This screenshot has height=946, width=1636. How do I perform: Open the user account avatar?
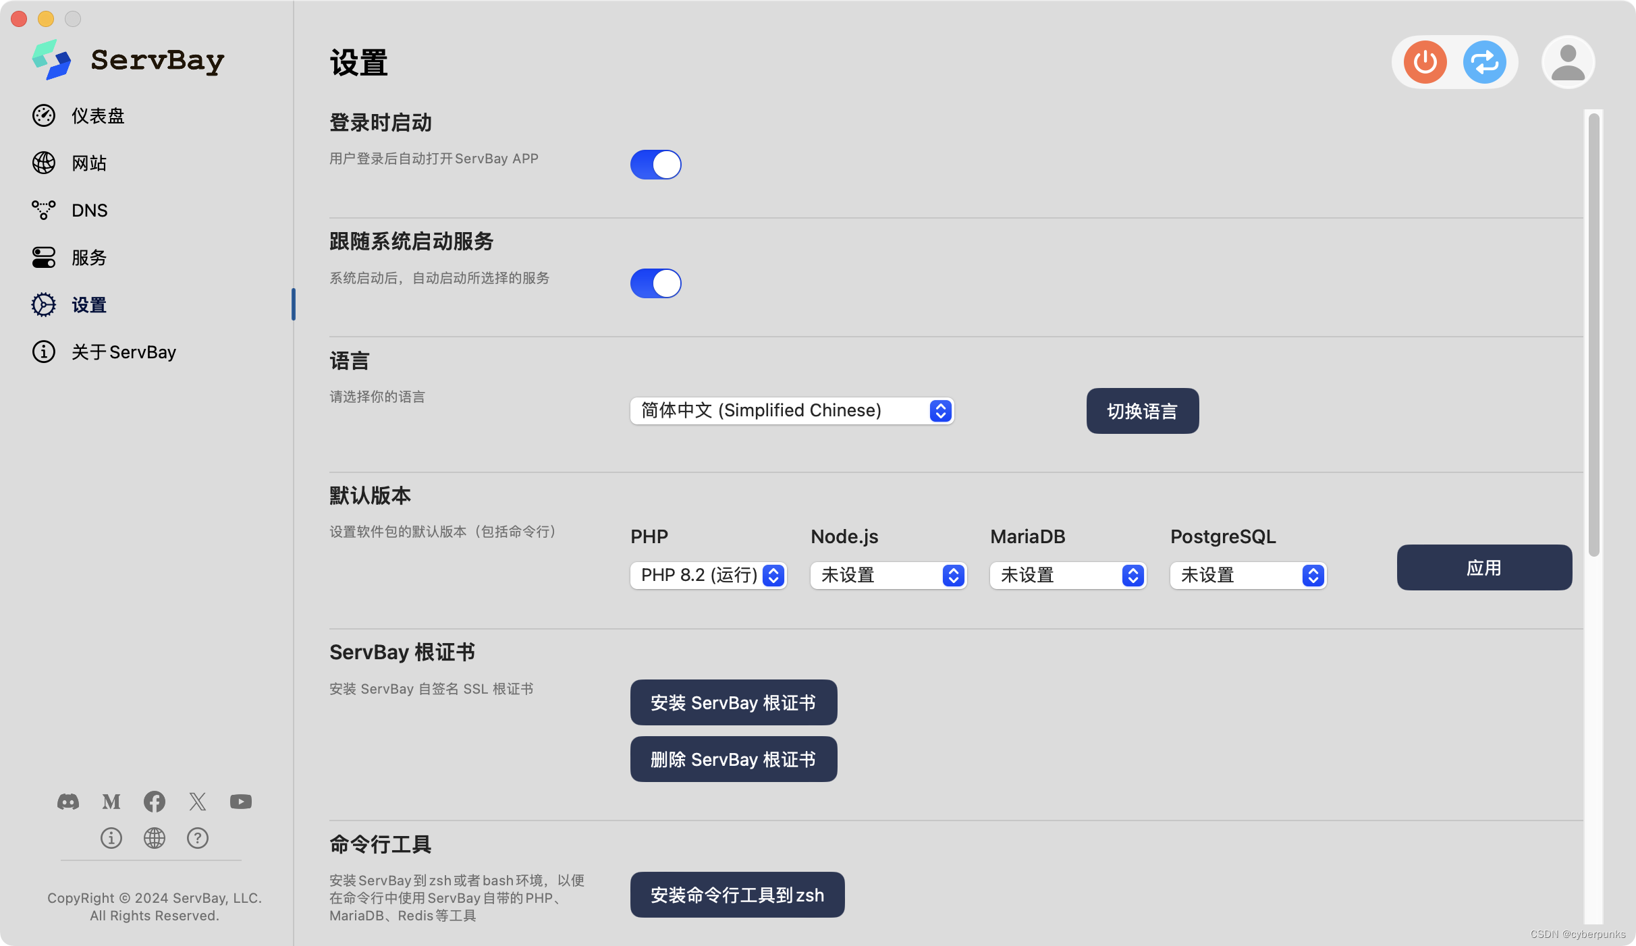tap(1568, 62)
